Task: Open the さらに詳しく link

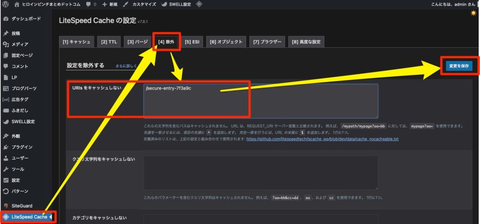Action: click(x=126, y=67)
